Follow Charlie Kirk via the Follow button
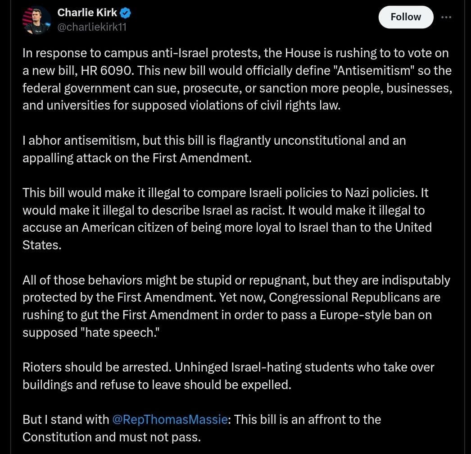This screenshot has width=471, height=454. tap(405, 17)
